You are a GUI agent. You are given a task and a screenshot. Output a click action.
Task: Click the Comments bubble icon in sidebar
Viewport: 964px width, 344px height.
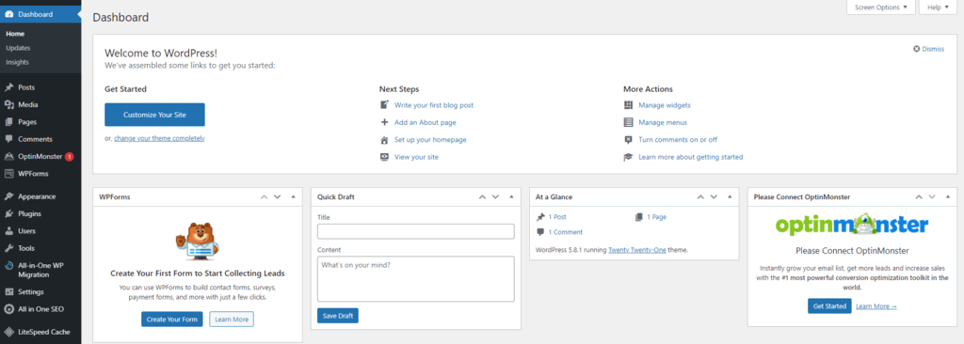pos(8,139)
